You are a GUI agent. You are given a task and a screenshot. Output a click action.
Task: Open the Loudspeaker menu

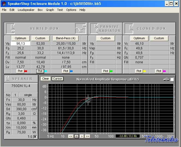[26, 10]
